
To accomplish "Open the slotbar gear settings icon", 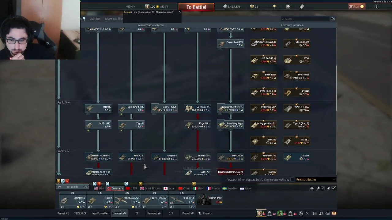I will pyautogui.click(x=312, y=188).
